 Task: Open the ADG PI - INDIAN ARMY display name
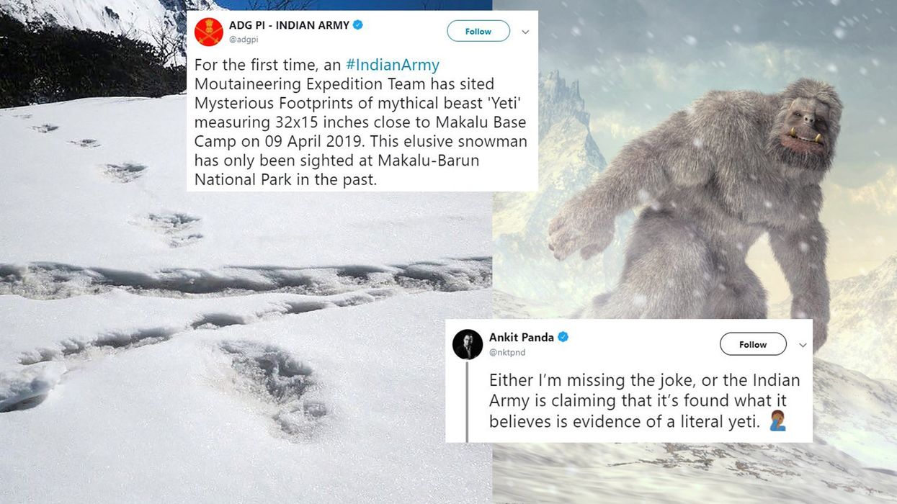click(289, 25)
